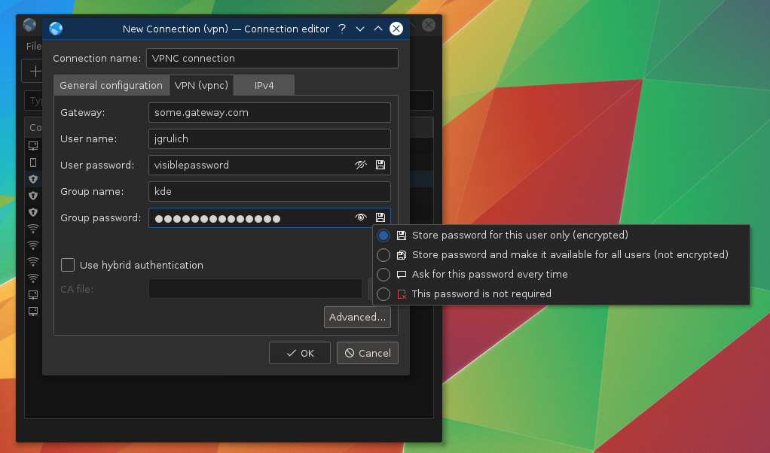Click the dialog help question mark icon

(342, 29)
